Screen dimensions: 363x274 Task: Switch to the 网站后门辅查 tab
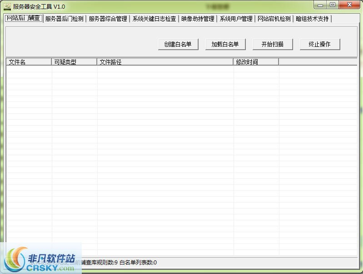tap(23, 18)
